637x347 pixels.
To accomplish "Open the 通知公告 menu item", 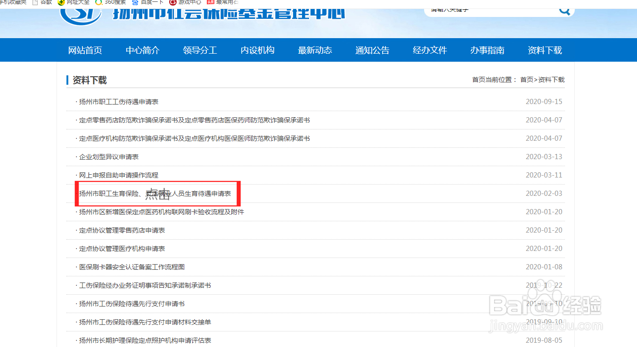I will click(372, 50).
